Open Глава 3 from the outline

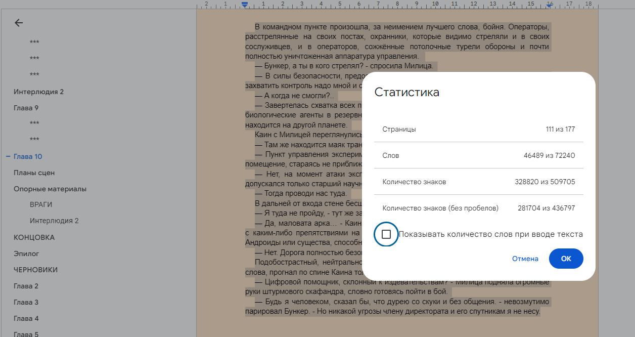(x=26, y=302)
